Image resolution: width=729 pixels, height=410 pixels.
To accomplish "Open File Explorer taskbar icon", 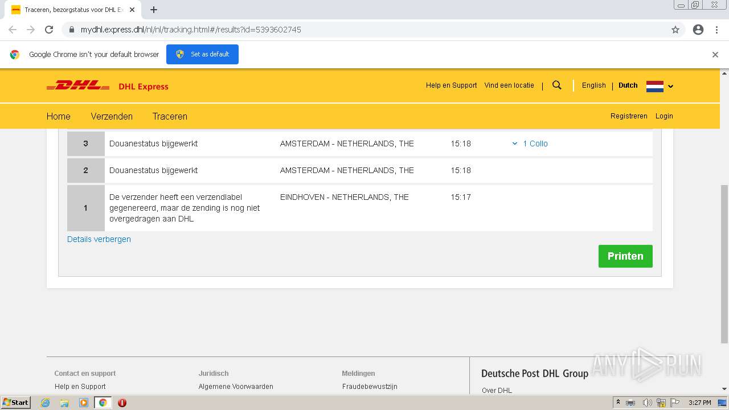I will 64,403.
